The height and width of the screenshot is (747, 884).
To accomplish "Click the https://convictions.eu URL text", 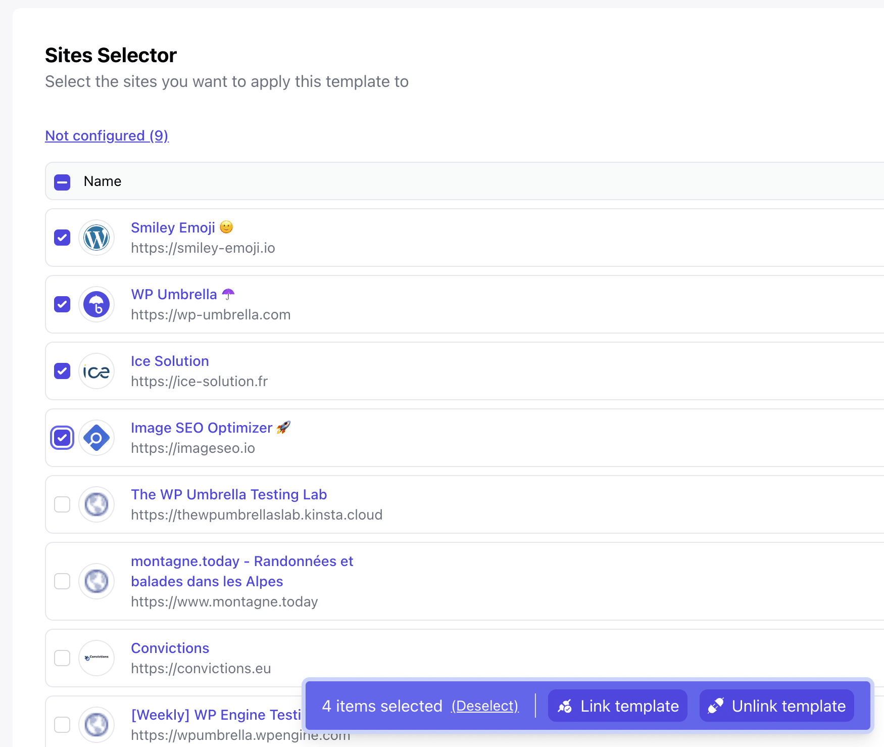I will 201,669.
